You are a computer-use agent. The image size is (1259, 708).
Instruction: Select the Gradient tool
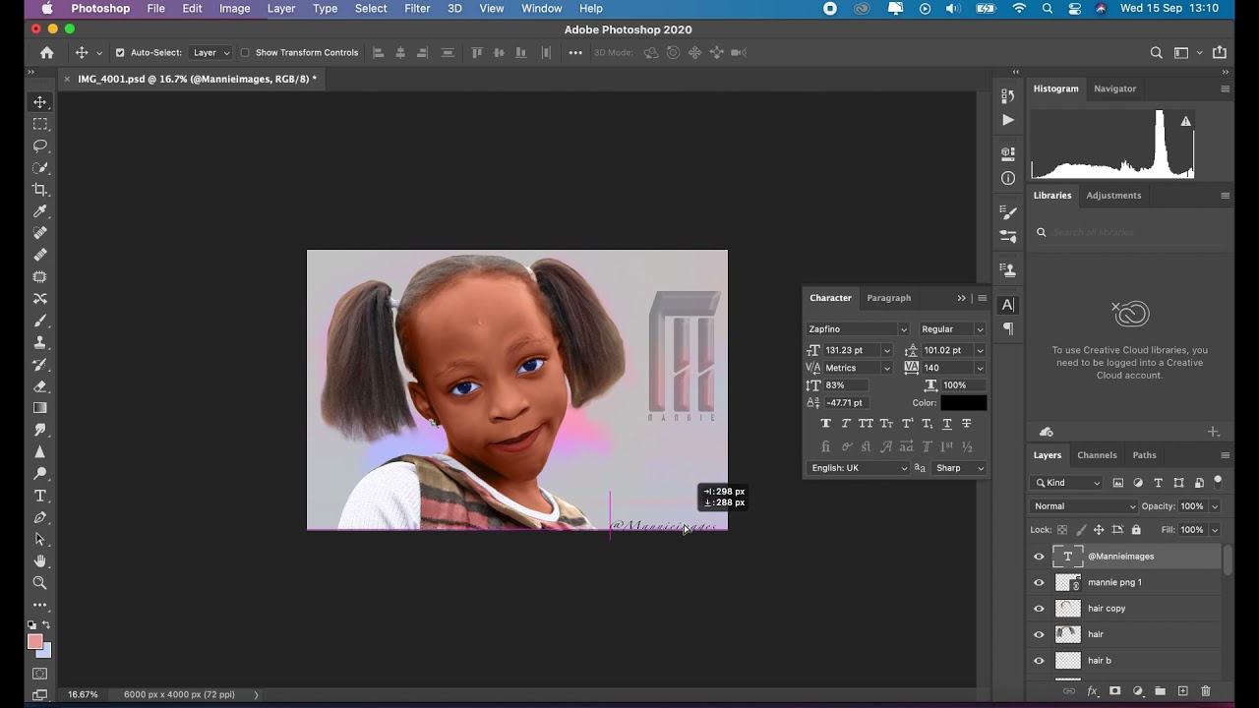40,408
